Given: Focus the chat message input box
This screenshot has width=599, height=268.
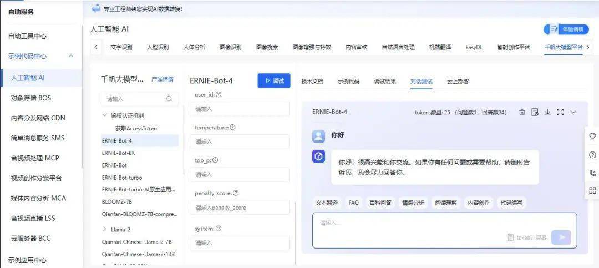Looking at the screenshot, I should tap(445, 230).
